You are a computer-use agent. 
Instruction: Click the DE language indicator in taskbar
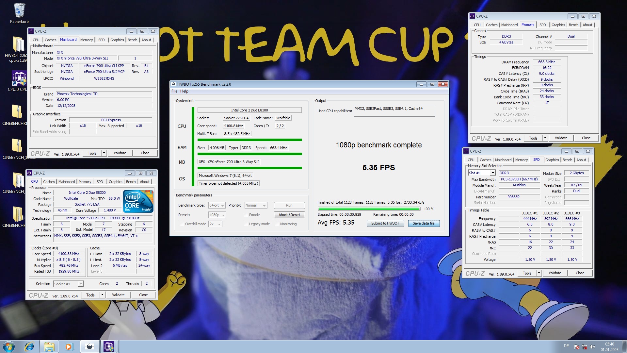[x=566, y=346]
